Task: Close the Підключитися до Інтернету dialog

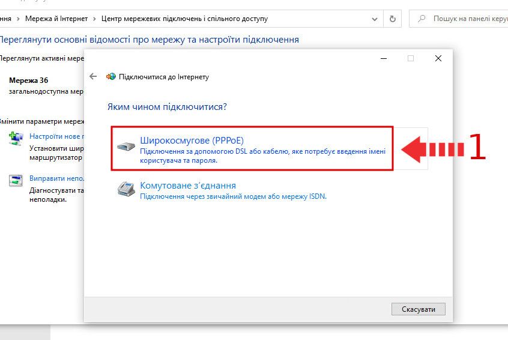Action: 438,58
